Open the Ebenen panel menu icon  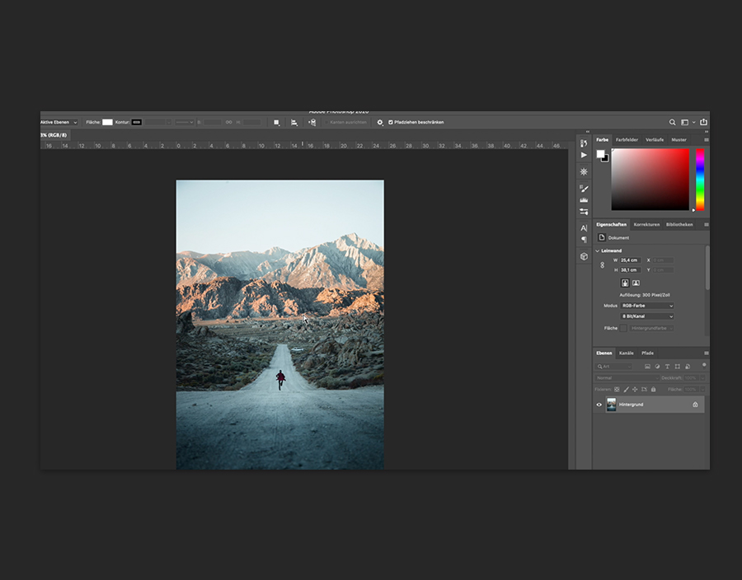tap(706, 353)
